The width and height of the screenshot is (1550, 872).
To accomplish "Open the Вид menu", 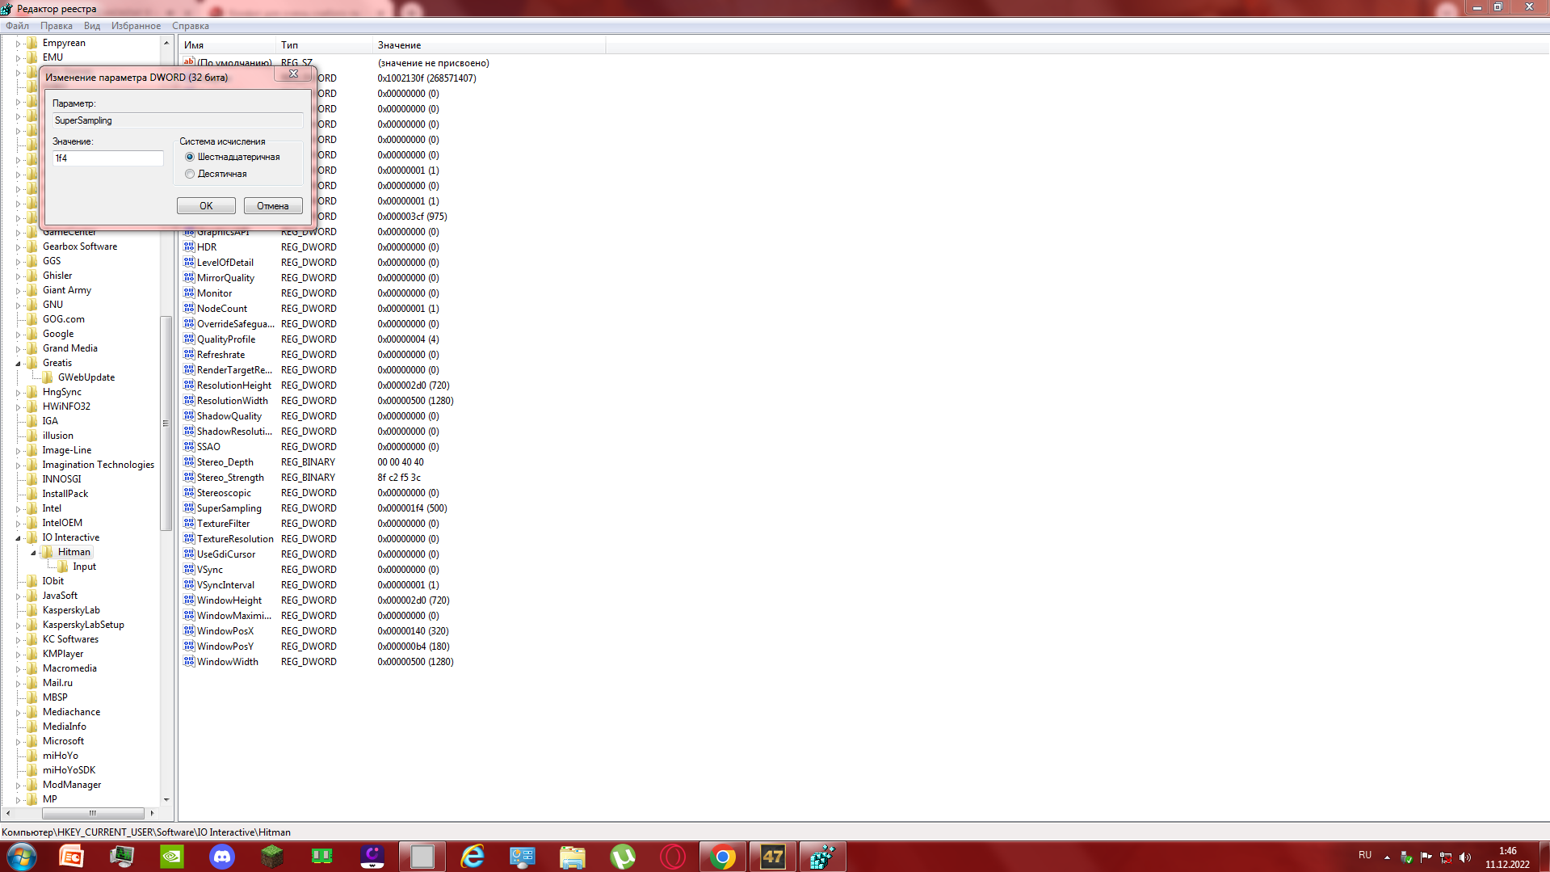I will coord(92,26).
